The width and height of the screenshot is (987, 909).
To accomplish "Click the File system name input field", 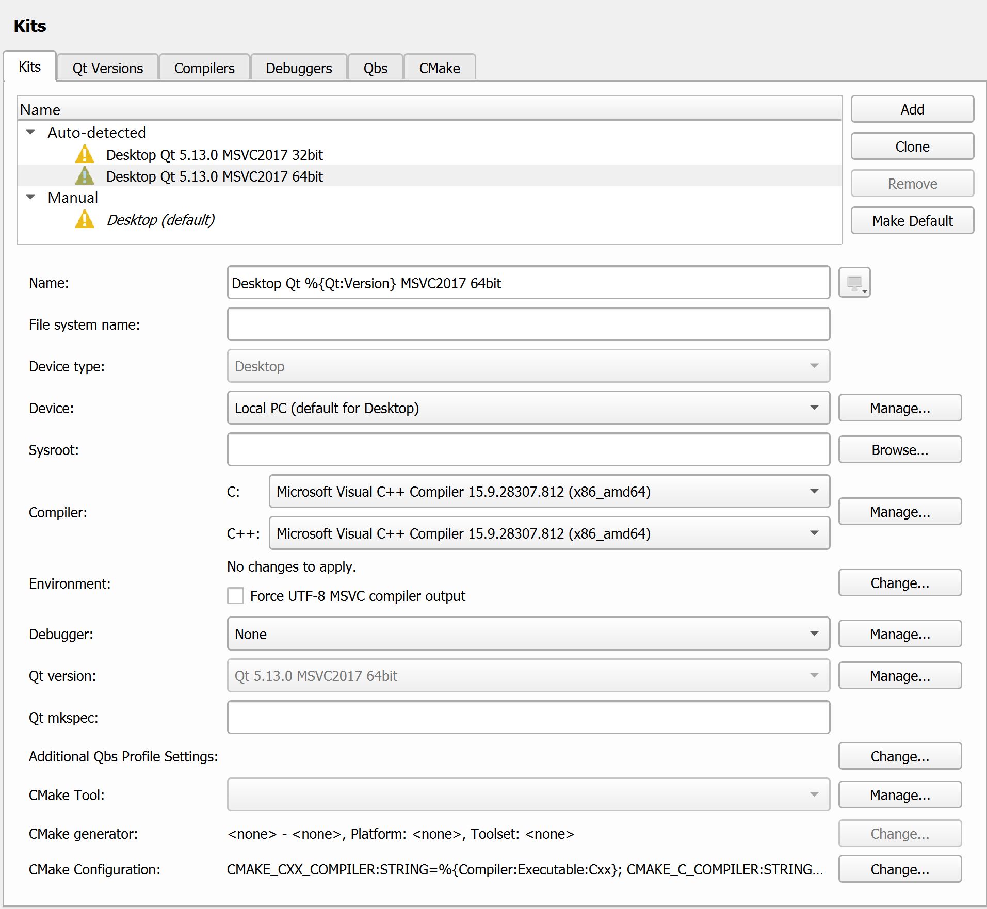I will (x=528, y=324).
